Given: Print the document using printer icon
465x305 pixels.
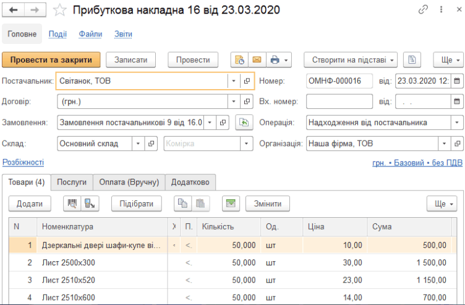Looking at the screenshot, I should [x=275, y=60].
